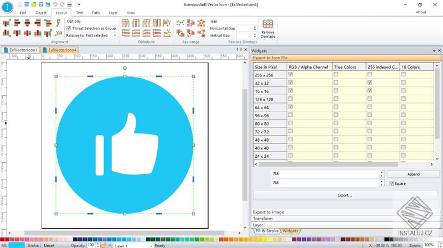Screen dimensions: 443x248
Task: Open the Edit ribbon tab
Action: pyautogui.click(x=23, y=13)
